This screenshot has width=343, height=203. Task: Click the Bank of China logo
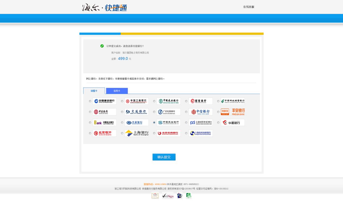(x=104, y=112)
